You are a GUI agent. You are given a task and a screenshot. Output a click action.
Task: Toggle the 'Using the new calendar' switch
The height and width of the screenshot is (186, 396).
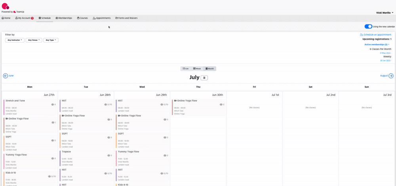[368, 27]
